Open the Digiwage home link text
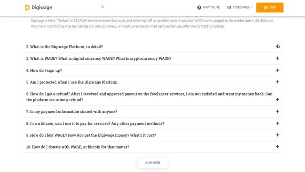 [41, 8]
